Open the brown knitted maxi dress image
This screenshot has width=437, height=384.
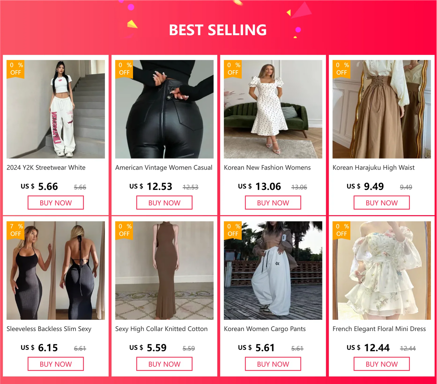164,270
